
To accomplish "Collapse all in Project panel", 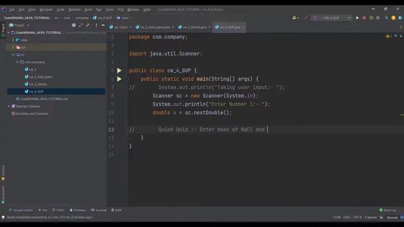I will pos(88,25).
